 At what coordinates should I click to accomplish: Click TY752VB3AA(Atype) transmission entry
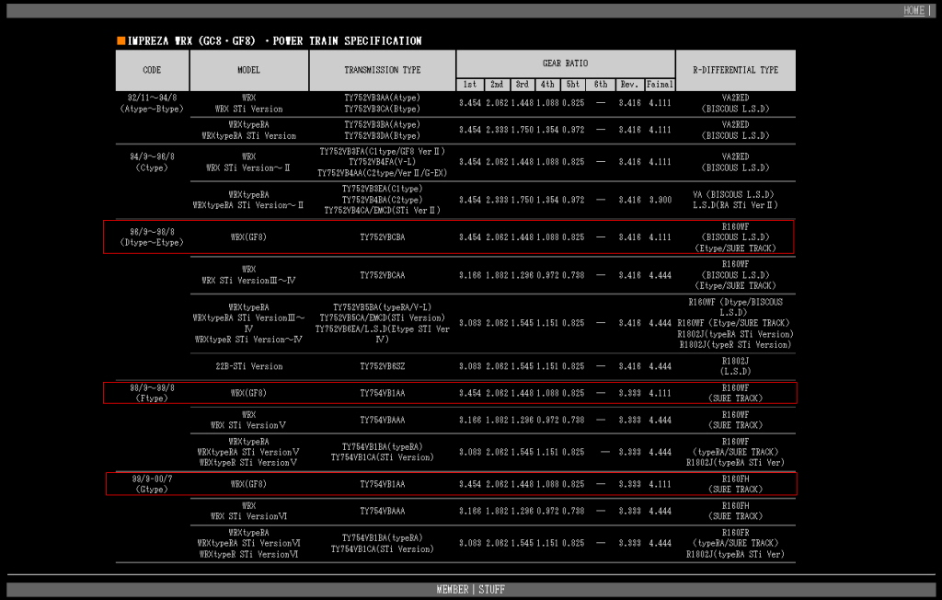pos(382,98)
